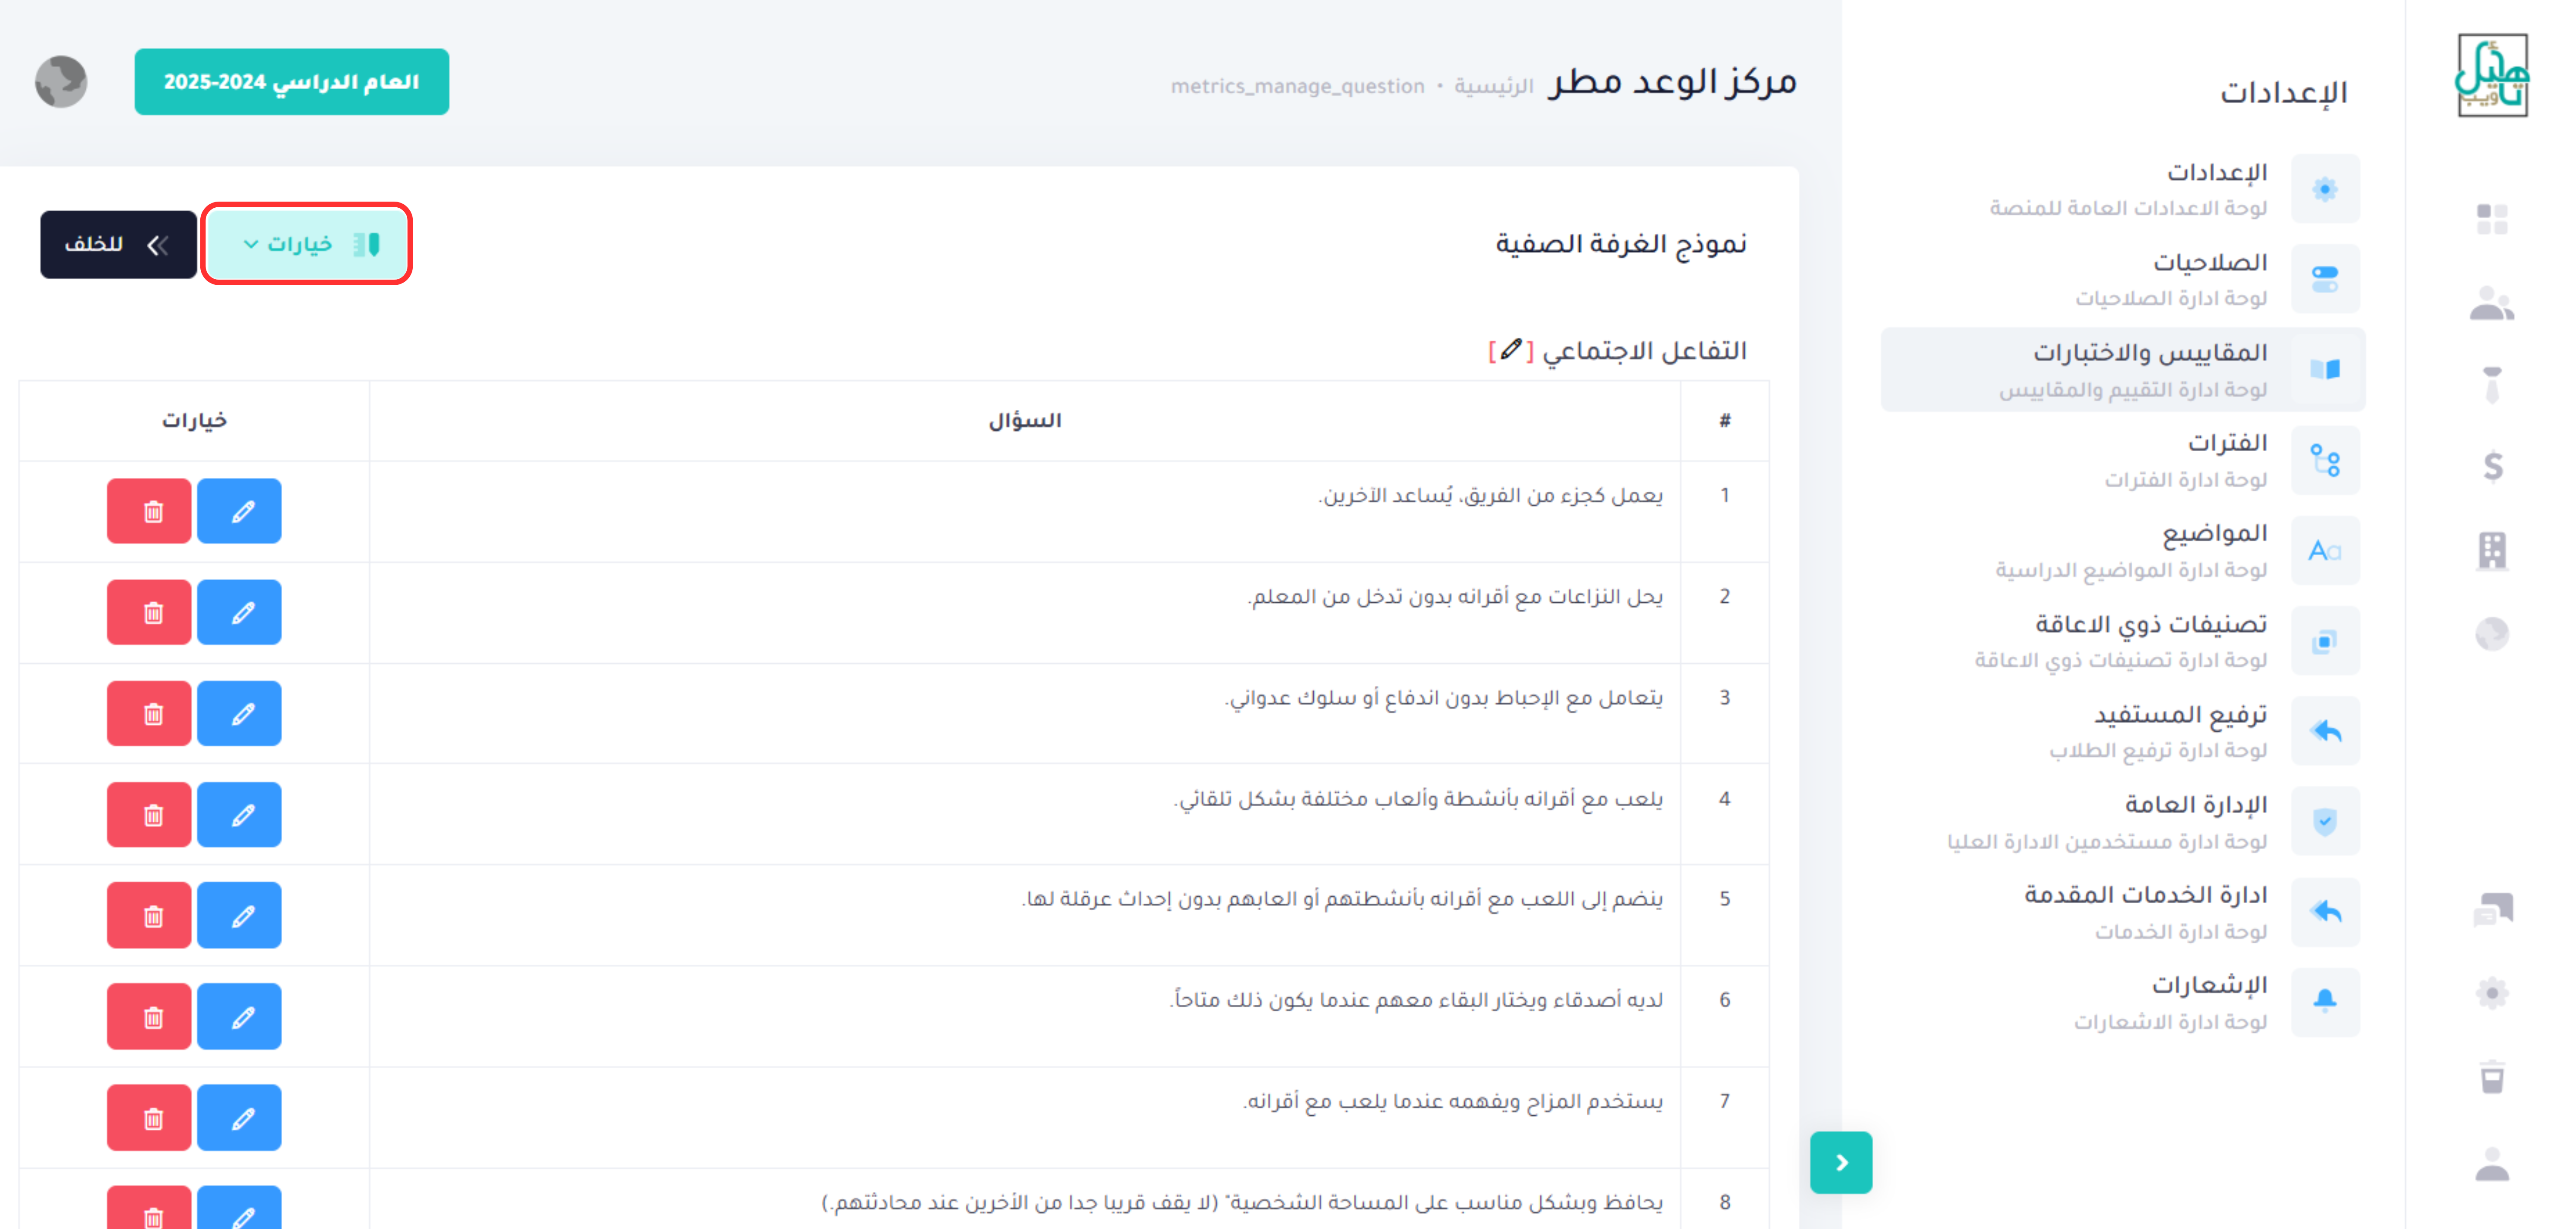Click the dashboard grid icon in the rail
The width and height of the screenshot is (2576, 1229).
(x=2492, y=219)
